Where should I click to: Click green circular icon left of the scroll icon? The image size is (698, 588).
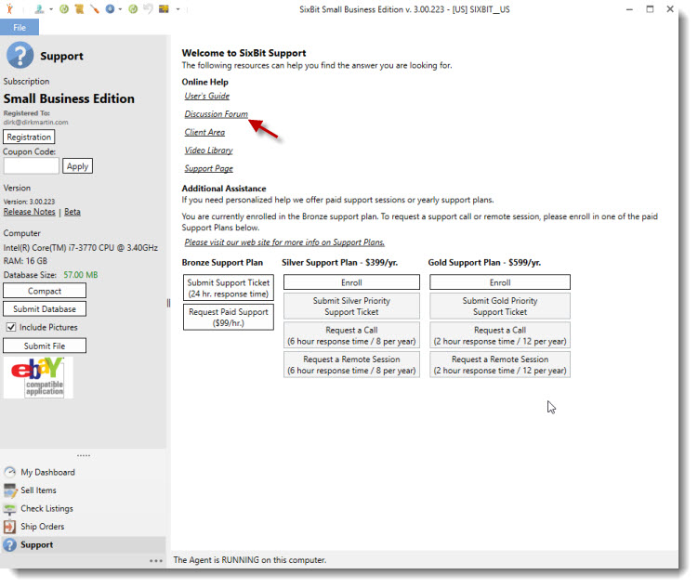pos(64,9)
